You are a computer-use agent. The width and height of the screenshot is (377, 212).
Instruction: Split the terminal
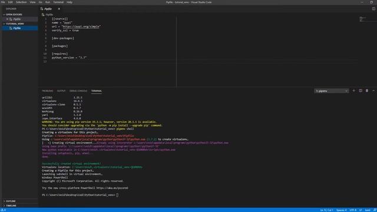pos(361,91)
